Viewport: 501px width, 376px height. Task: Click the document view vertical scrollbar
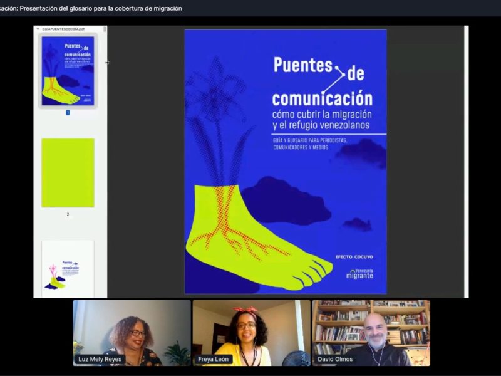(466, 162)
